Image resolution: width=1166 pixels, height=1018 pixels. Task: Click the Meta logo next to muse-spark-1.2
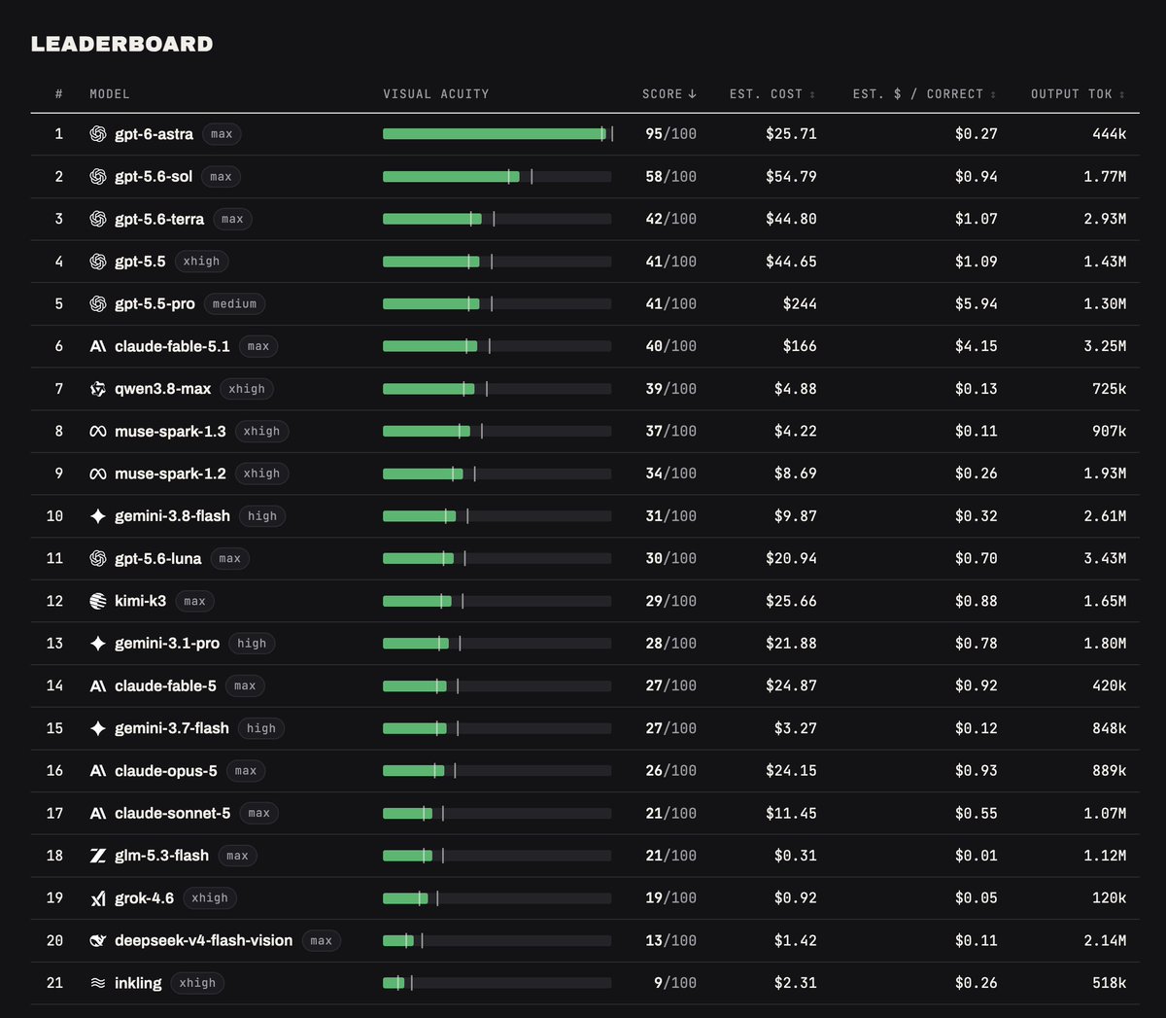(98, 474)
